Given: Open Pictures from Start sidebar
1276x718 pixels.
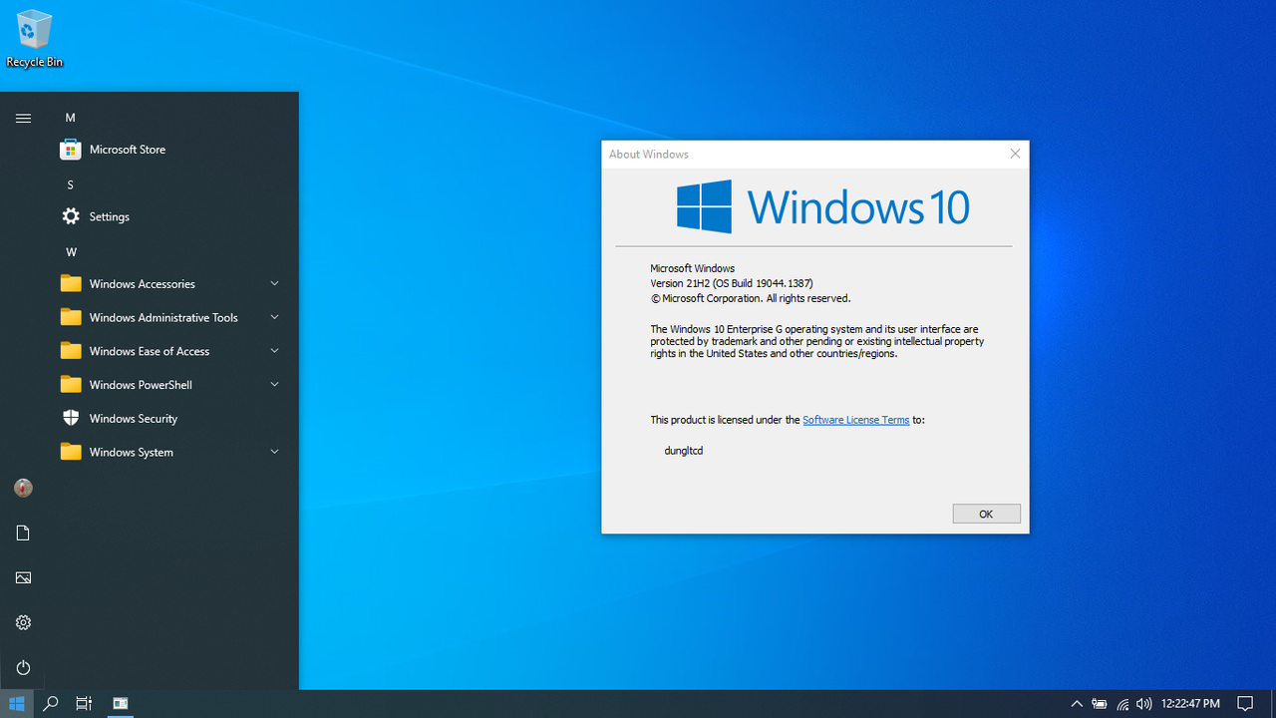Looking at the screenshot, I should (x=23, y=577).
